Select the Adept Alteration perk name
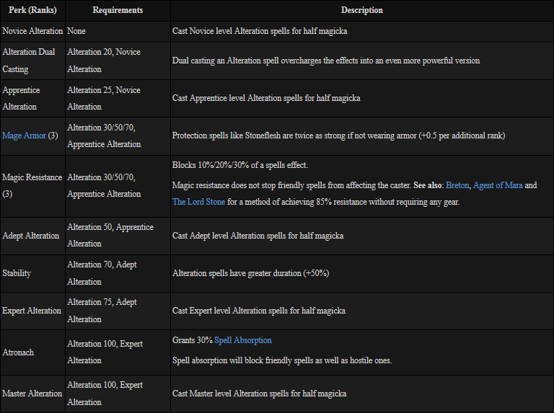The width and height of the screenshot is (554, 413). [31, 236]
